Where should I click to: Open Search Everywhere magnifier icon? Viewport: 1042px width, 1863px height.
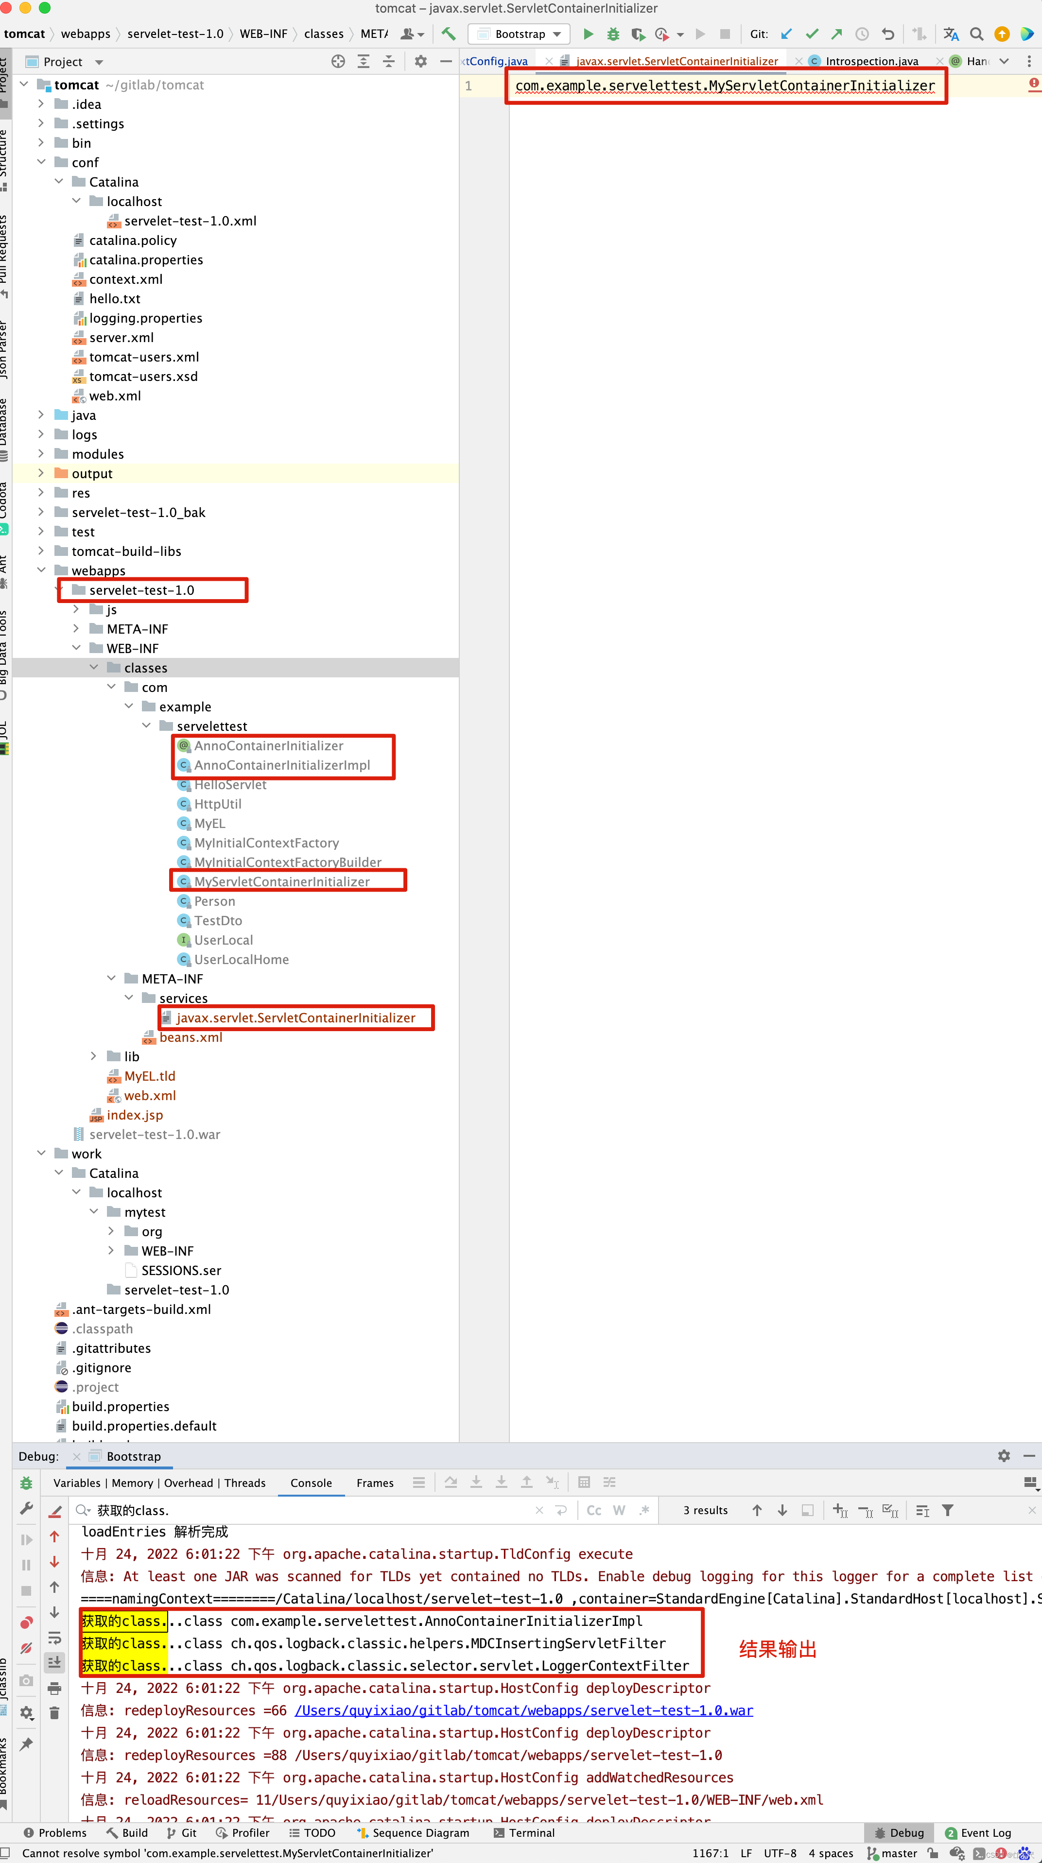click(976, 34)
